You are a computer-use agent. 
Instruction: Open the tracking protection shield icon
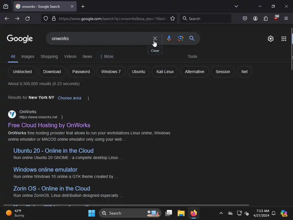46,19
